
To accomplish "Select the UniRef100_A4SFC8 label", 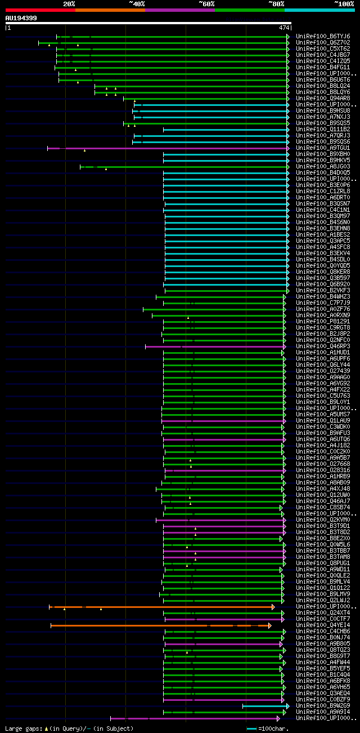I will [323, 247].
